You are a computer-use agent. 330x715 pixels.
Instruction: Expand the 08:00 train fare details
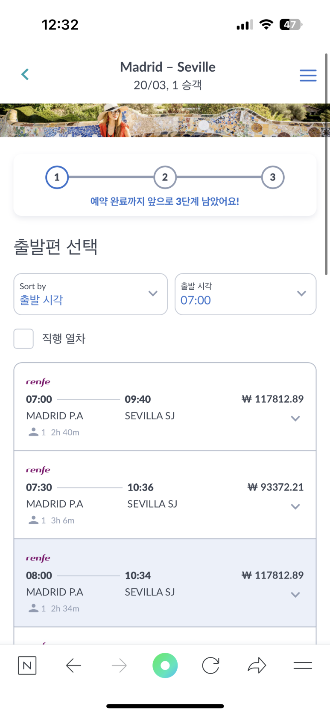pos(295,595)
